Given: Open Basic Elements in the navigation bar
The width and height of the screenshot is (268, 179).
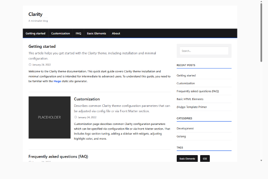Looking at the screenshot, I should pos(96,34).
